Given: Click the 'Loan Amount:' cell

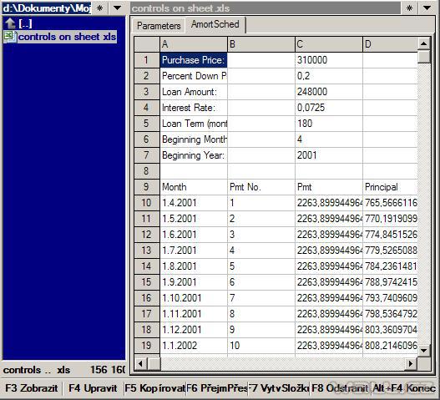Looking at the screenshot, I should 194,92.
